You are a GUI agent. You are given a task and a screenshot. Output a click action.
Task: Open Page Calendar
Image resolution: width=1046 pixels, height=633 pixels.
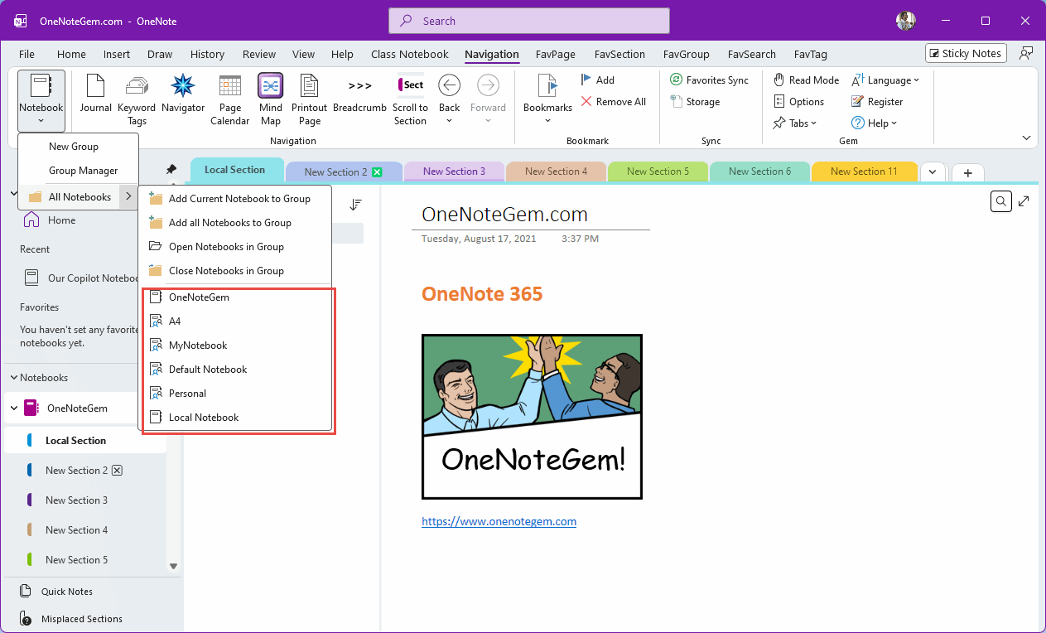(230, 98)
